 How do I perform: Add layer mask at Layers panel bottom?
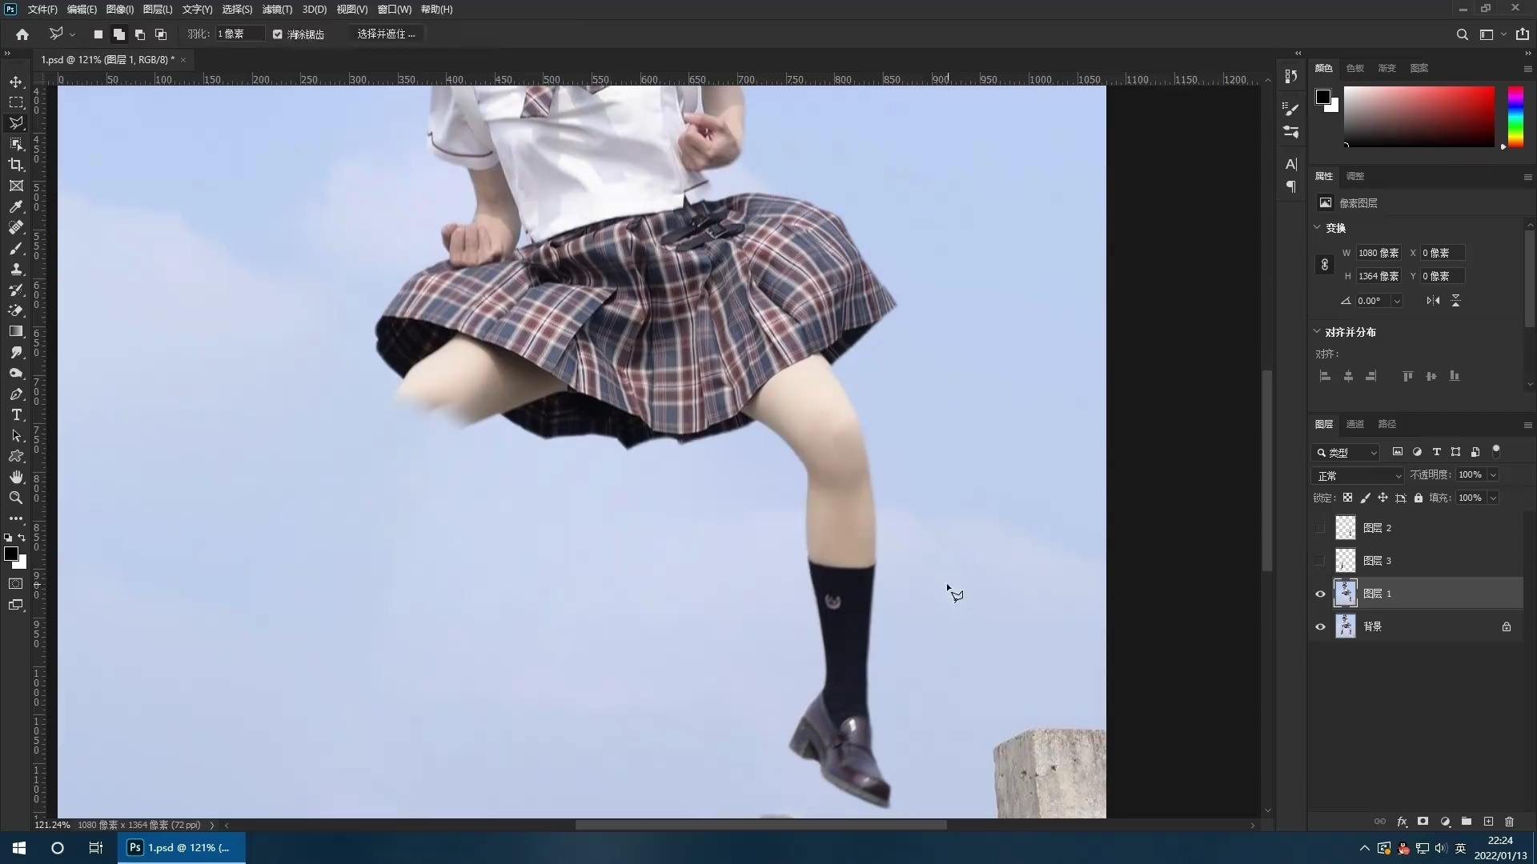click(x=1423, y=822)
